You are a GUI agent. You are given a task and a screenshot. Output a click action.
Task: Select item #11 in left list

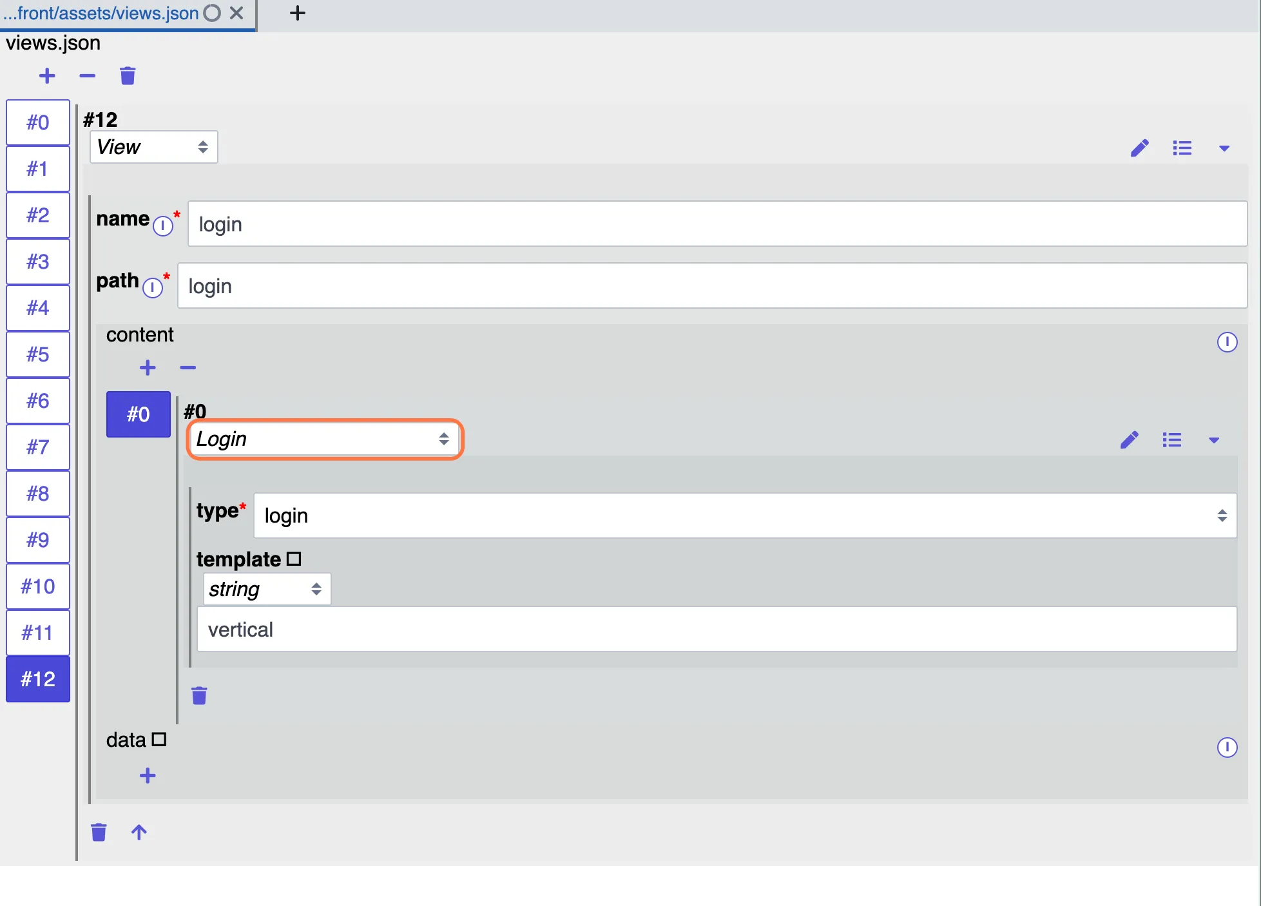[x=38, y=633]
